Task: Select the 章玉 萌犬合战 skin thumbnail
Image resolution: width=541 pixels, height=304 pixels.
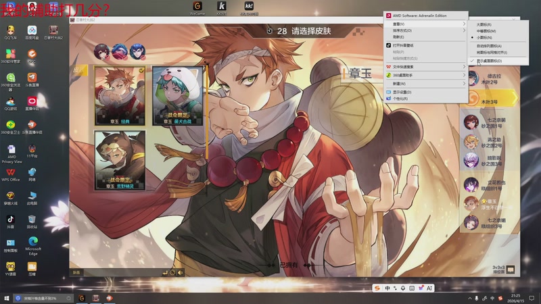Action: coord(178,95)
